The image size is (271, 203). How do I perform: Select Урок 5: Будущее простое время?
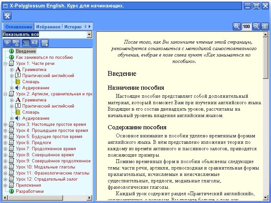click(x=49, y=136)
